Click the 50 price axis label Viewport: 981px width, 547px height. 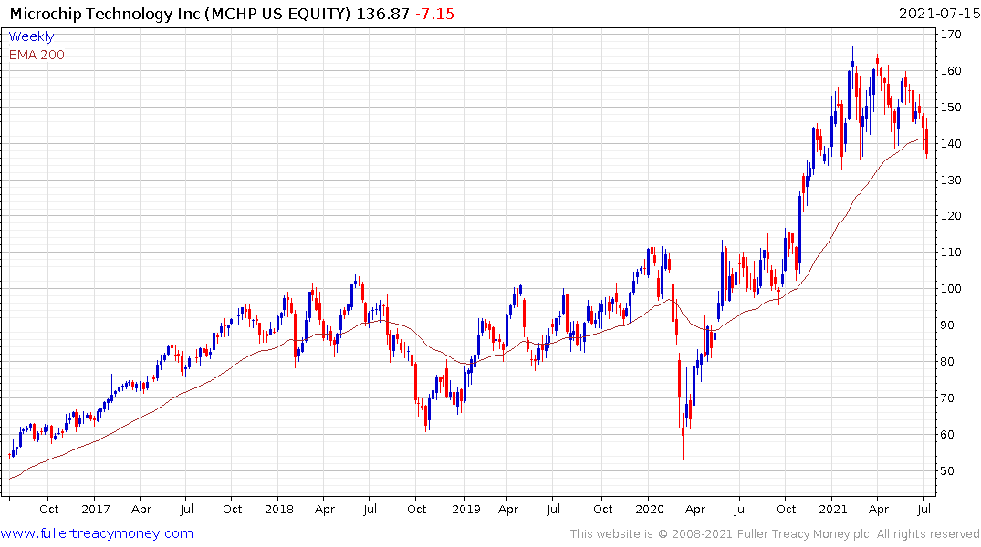tap(948, 470)
